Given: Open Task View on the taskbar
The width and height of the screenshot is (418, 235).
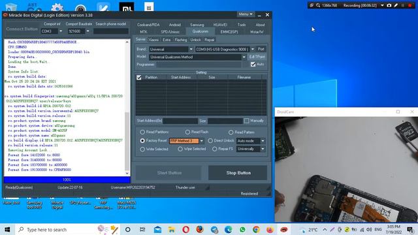Looking at the screenshot, I should (142, 229).
